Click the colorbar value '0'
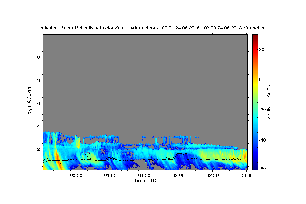Screen dimensions: 306x204 click(x=260, y=80)
